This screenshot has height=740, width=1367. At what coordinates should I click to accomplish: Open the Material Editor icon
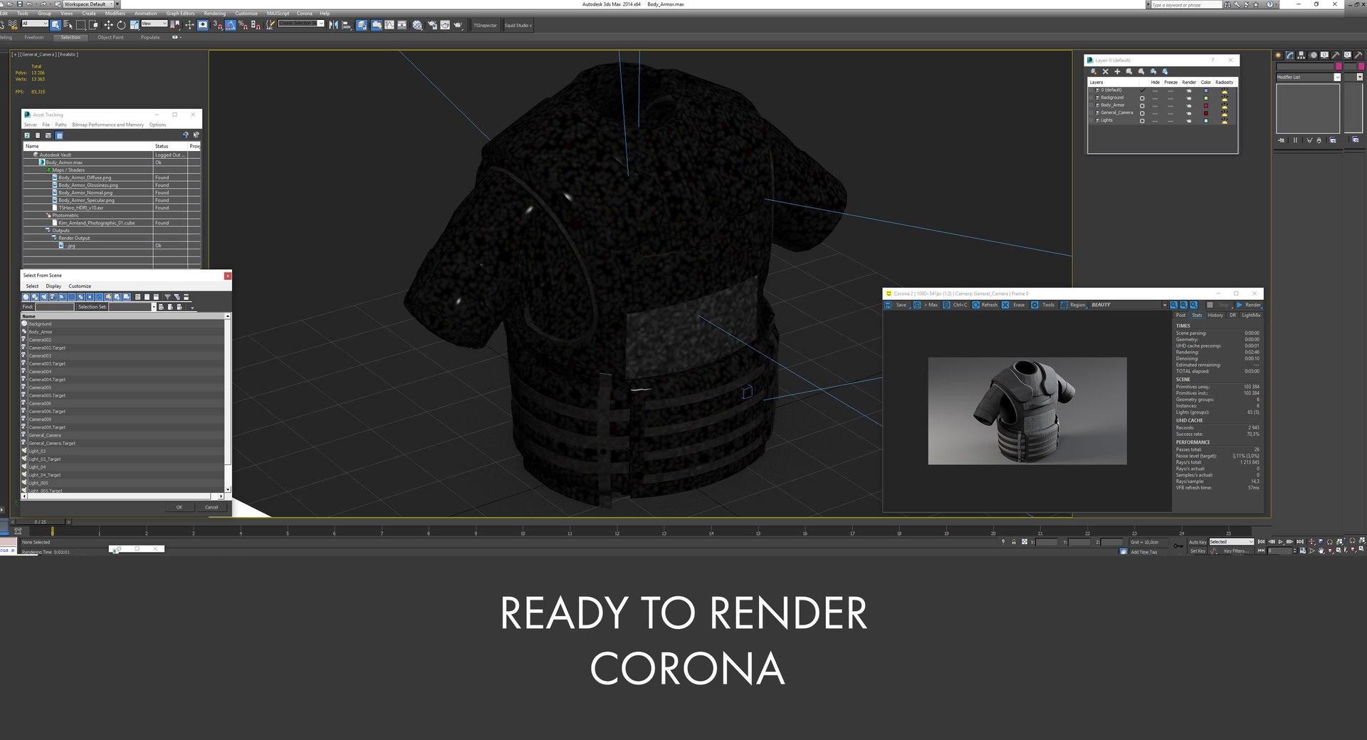(417, 25)
